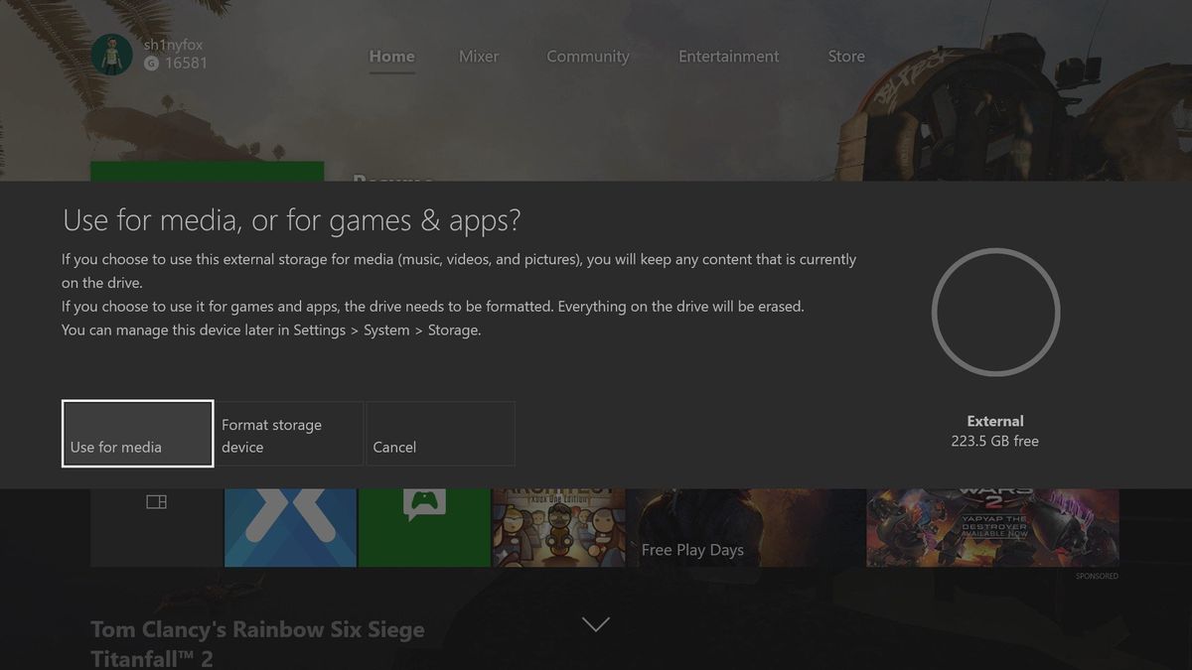The width and height of the screenshot is (1192, 670).
Task: Expand content with the down chevron
Action: click(x=595, y=624)
